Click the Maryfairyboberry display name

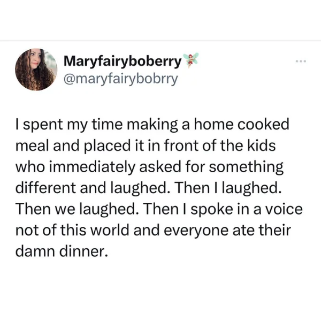coord(123,61)
